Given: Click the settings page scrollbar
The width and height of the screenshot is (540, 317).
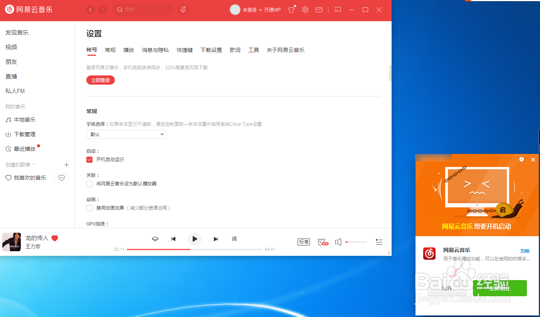Looking at the screenshot, I should coord(390,73).
